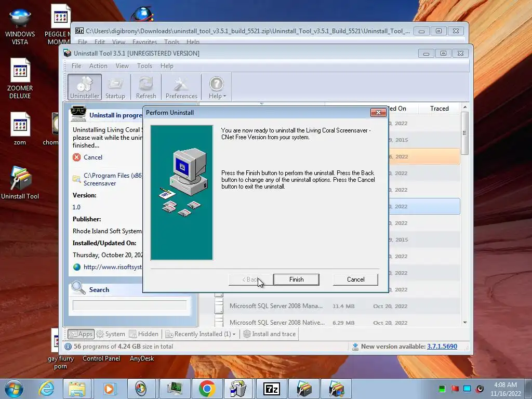532x399 pixels.
Task: Click the red flag Action Center tray icon
Action: 454,389
